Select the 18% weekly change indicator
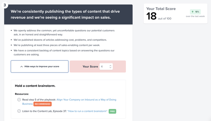Image resolution: width=211 pixels, height=121 pixels. 195,12
